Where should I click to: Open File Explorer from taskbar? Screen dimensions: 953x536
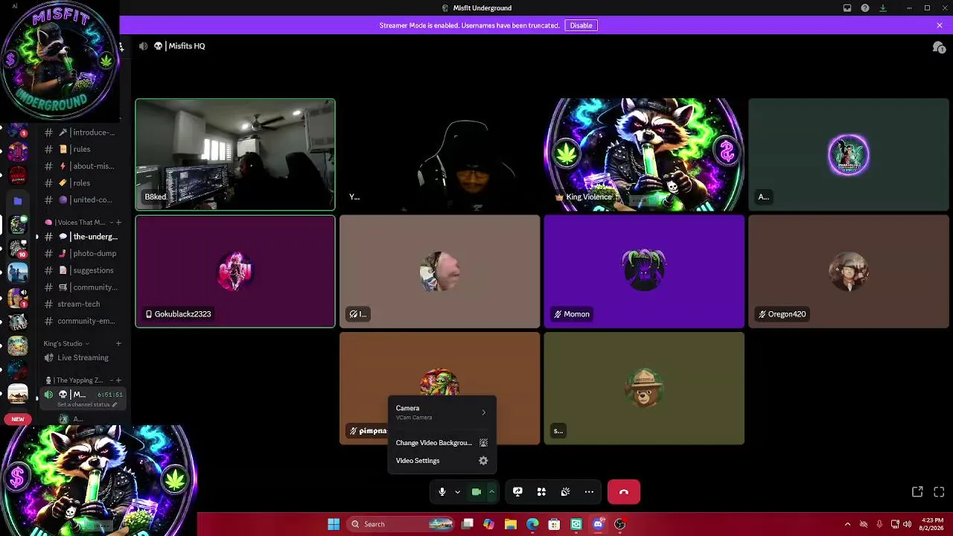pos(511,524)
